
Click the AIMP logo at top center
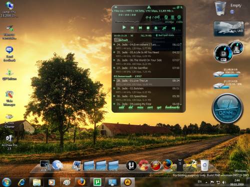pyautogui.click(x=149, y=7)
